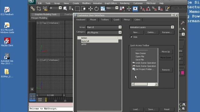Open Category dropdown uPy Plug-ins
200x112 pixels.
(104, 32)
